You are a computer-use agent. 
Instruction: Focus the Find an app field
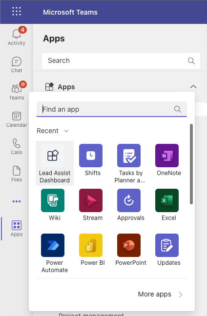click(x=112, y=109)
